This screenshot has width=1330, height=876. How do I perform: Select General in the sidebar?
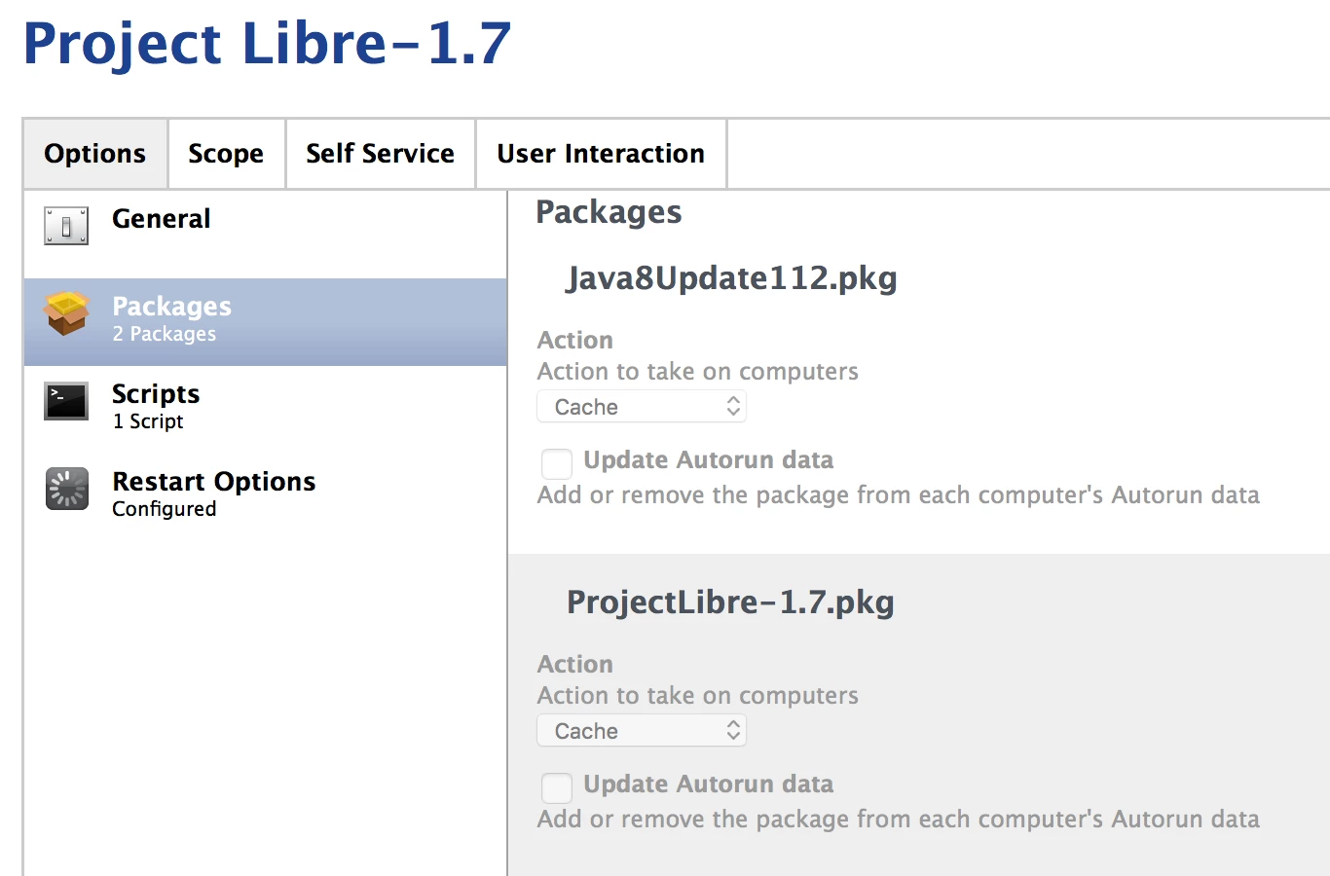[x=265, y=235]
